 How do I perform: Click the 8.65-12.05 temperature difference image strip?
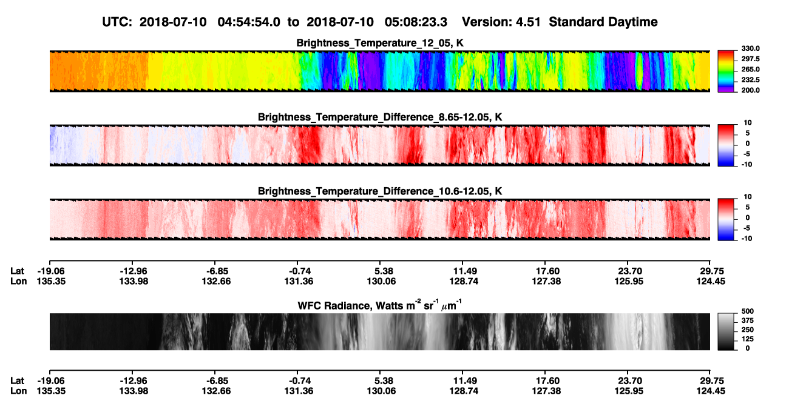[379, 145]
